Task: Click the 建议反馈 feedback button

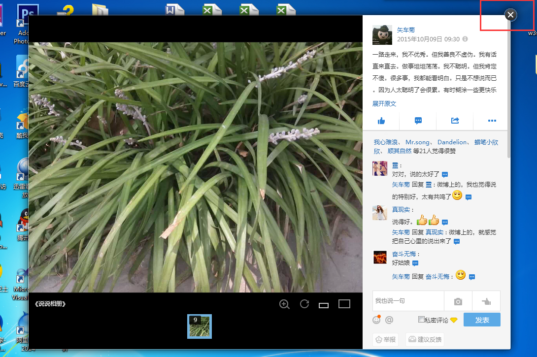Action: [x=425, y=340]
